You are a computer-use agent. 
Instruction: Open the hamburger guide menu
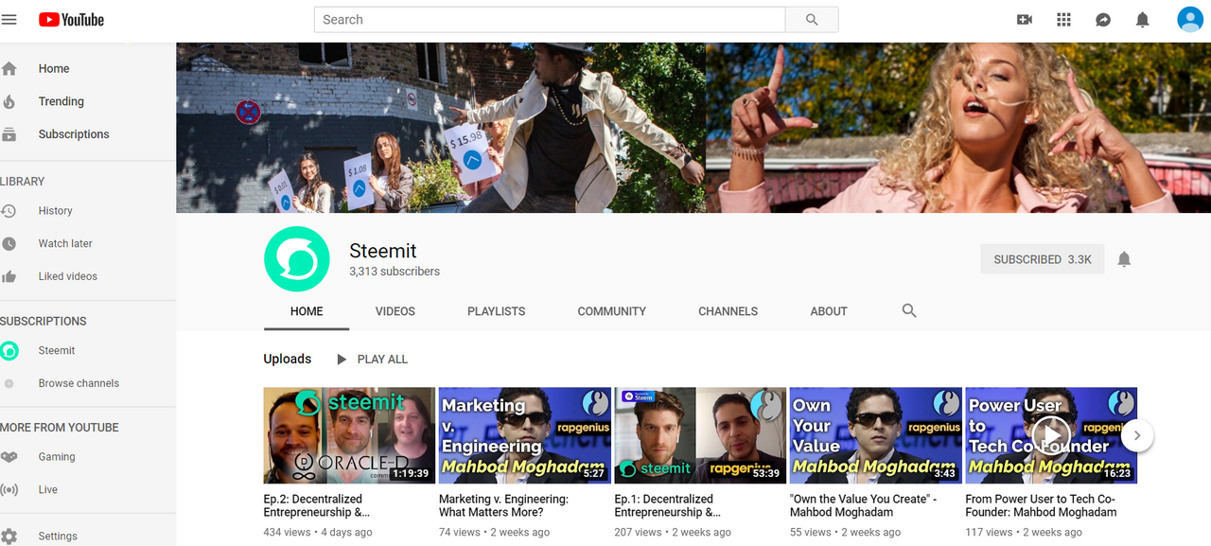9,19
